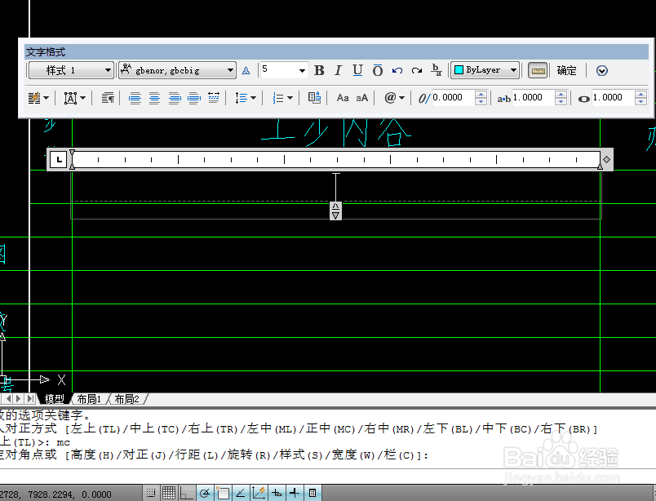Open the line spacing dropdown
Screen dimensions: 656x501
[x=245, y=99]
